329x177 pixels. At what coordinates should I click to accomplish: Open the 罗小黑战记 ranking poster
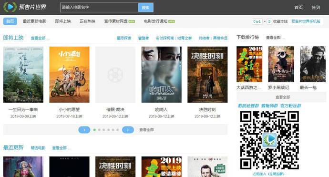[x=281, y=64]
